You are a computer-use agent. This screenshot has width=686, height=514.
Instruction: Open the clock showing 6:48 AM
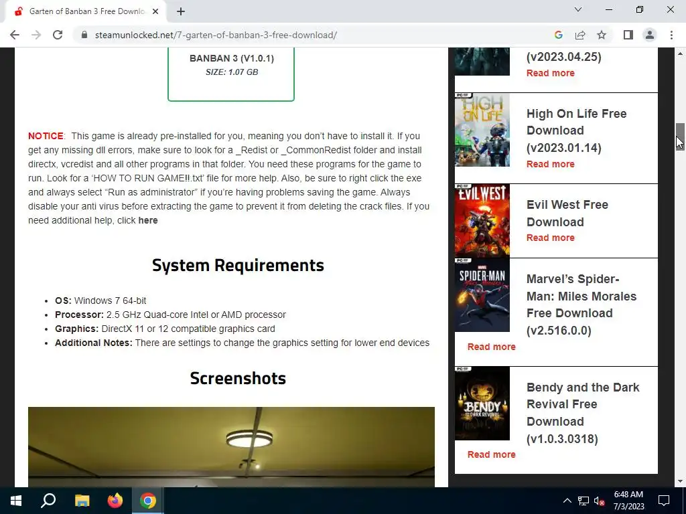628,501
